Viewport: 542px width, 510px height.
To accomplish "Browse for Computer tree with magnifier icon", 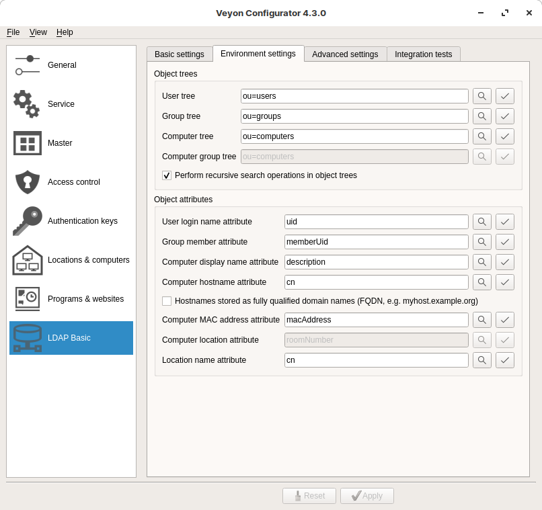I will tap(482, 136).
